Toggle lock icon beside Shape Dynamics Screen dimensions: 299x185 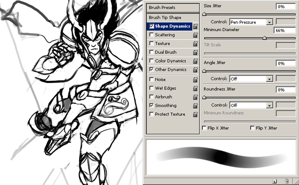coord(195,26)
